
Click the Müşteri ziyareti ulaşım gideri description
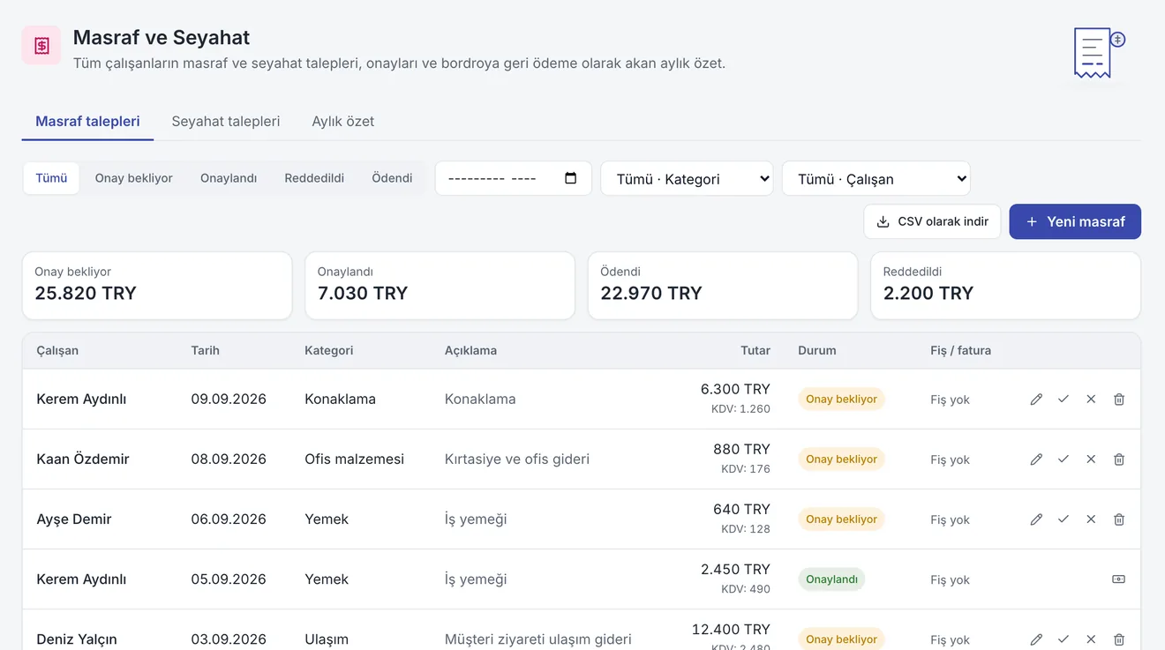[538, 639]
